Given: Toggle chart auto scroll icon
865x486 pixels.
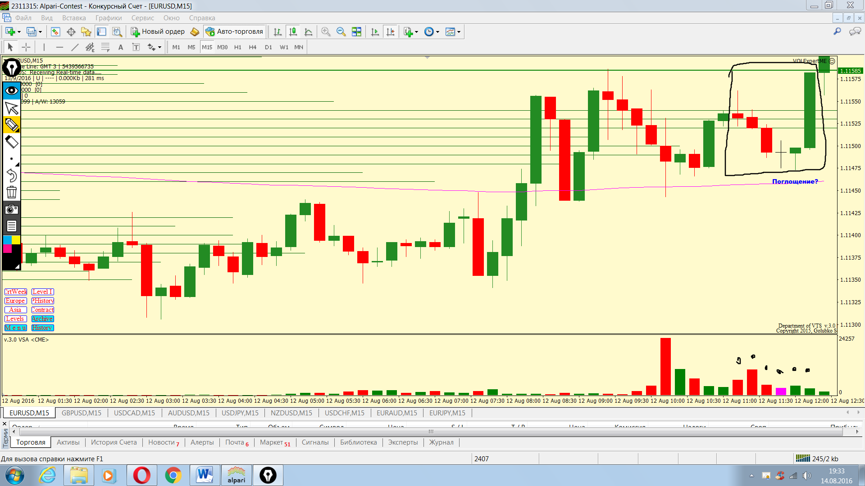Looking at the screenshot, I should coord(375,31).
